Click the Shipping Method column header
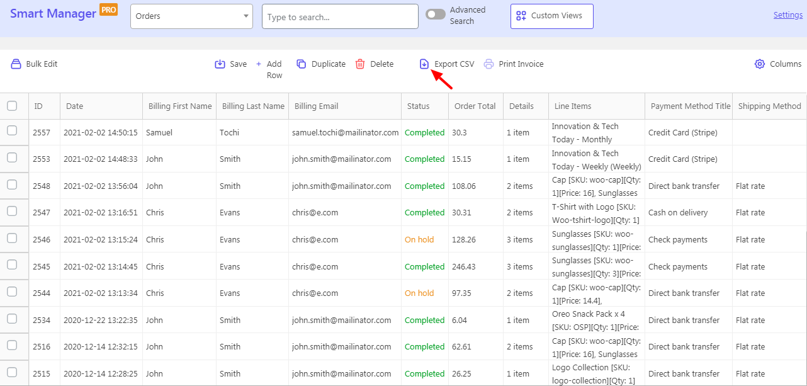This screenshot has width=807, height=386. point(769,106)
